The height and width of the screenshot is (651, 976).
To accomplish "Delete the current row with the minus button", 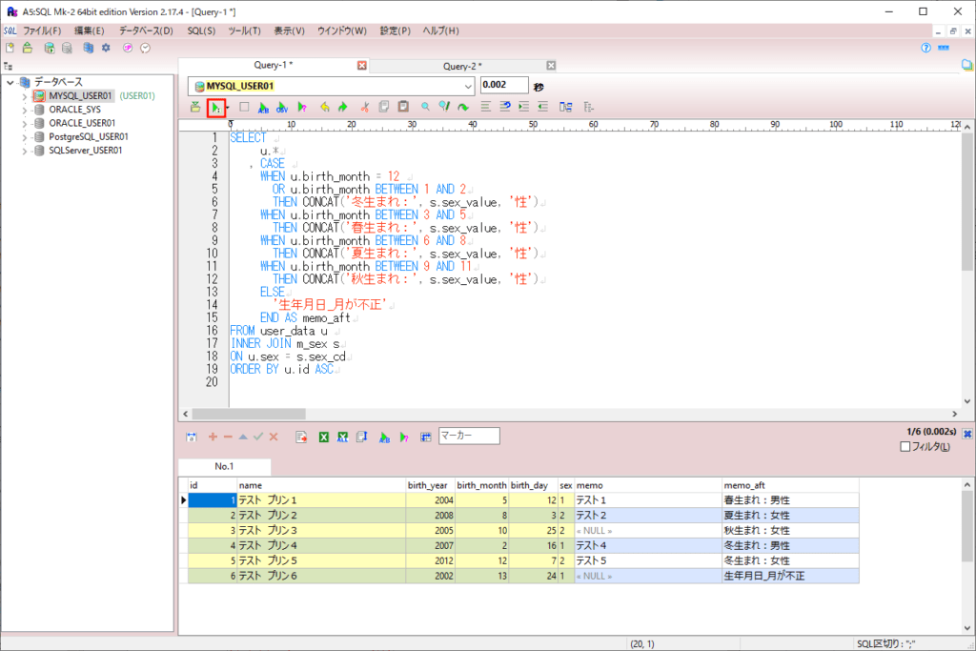I will click(x=227, y=436).
